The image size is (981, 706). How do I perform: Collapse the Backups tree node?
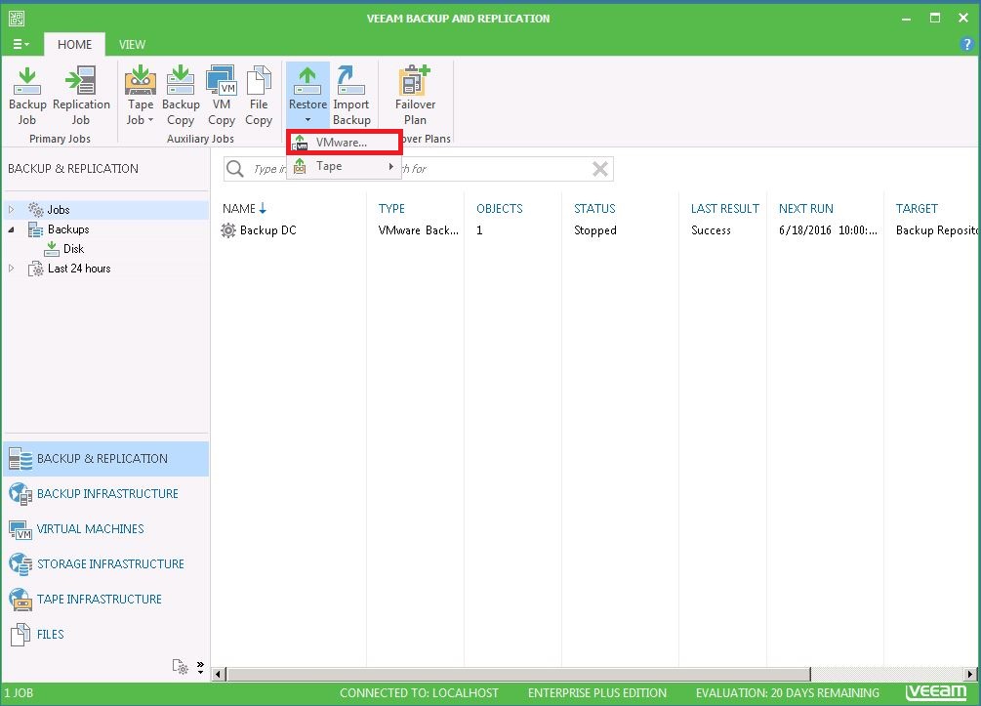[12, 229]
